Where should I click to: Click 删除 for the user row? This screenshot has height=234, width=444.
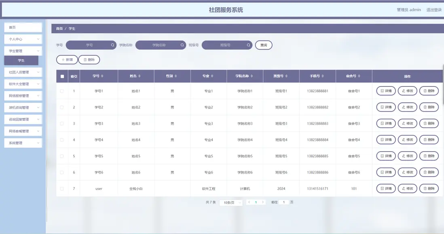click(x=429, y=188)
